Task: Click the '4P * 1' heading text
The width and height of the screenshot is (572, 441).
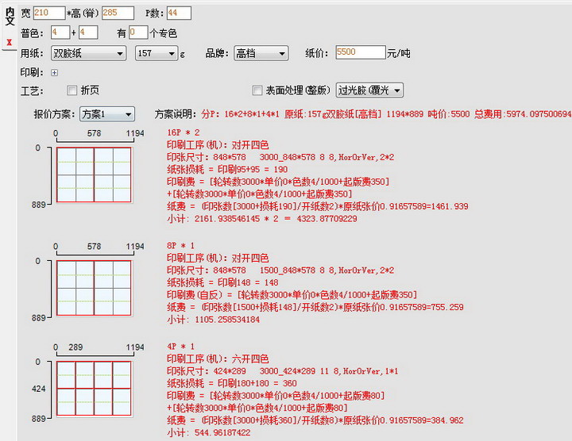Action: click(x=181, y=347)
